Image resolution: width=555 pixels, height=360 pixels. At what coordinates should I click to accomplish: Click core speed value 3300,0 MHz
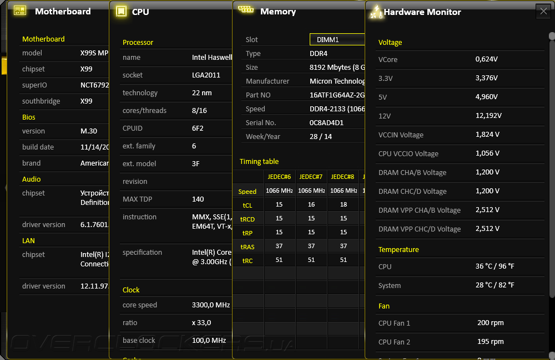tap(211, 305)
